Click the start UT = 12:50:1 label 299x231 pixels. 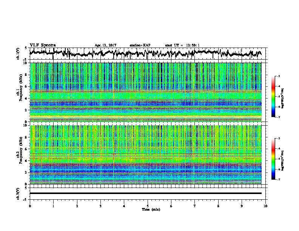pyautogui.click(x=182, y=45)
